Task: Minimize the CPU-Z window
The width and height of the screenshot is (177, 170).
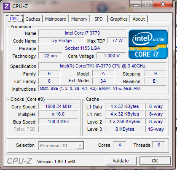Action: pos(136,5)
